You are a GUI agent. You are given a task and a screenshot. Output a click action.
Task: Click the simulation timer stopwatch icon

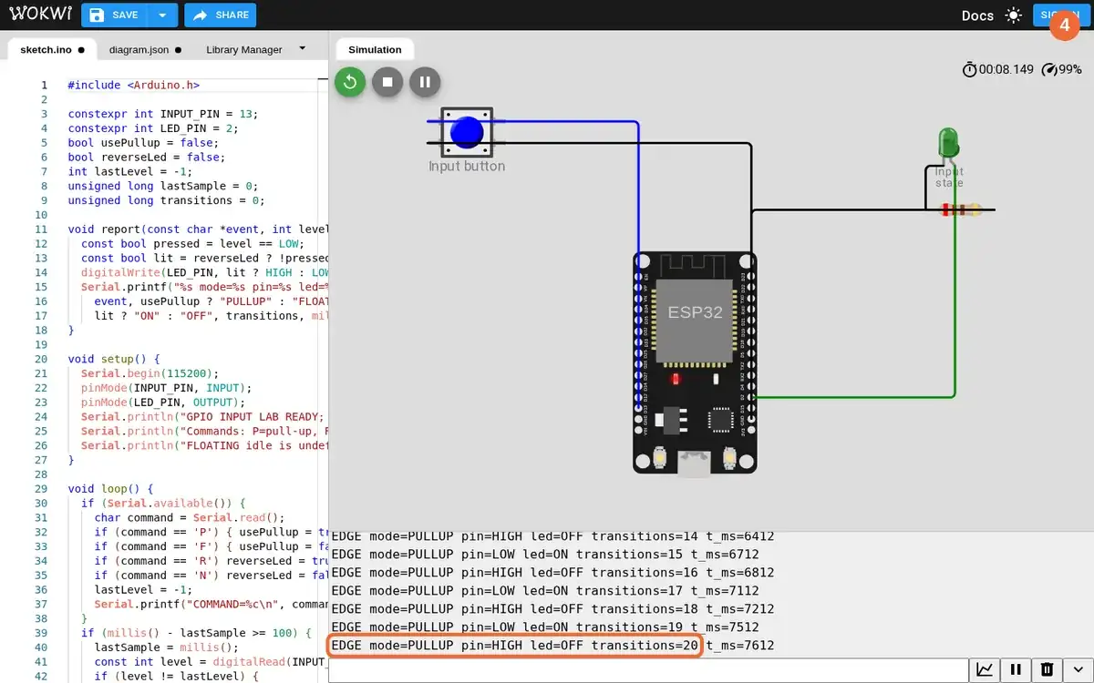pyautogui.click(x=969, y=69)
